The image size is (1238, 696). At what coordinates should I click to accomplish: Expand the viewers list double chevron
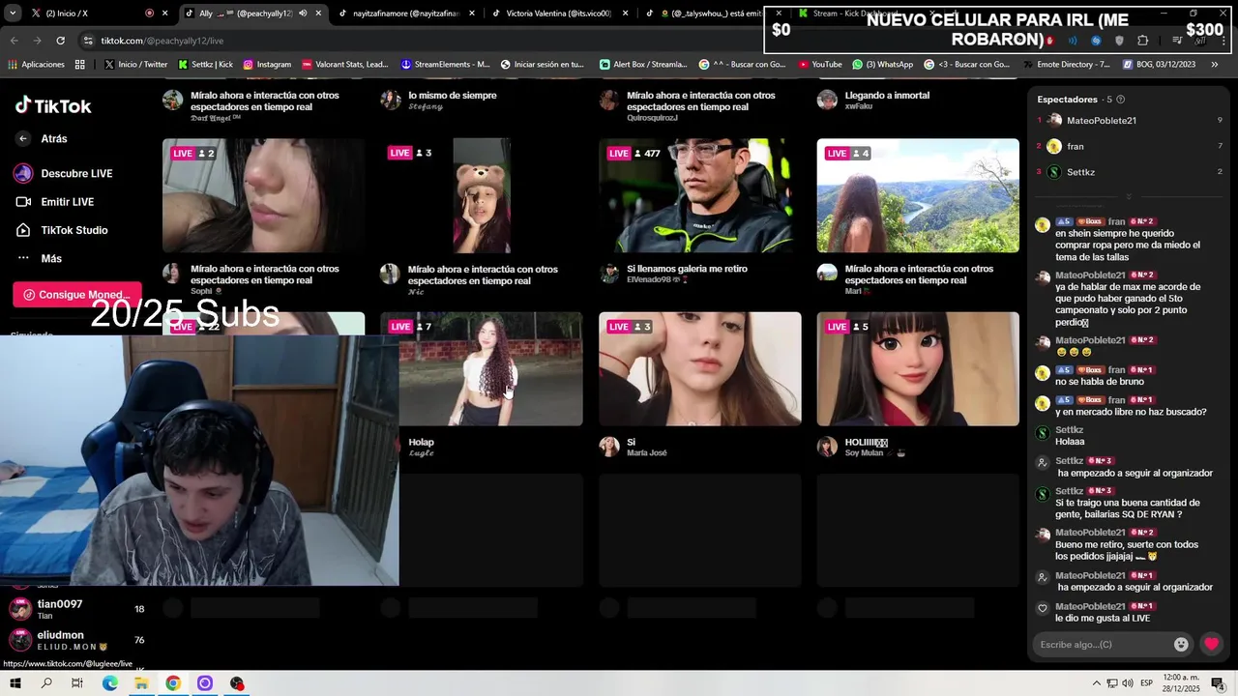click(x=1128, y=197)
